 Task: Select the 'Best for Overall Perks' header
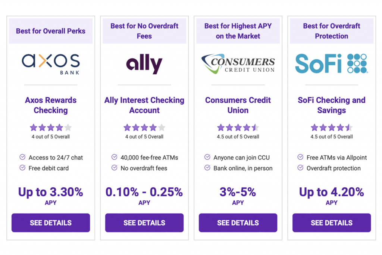pos(50,31)
